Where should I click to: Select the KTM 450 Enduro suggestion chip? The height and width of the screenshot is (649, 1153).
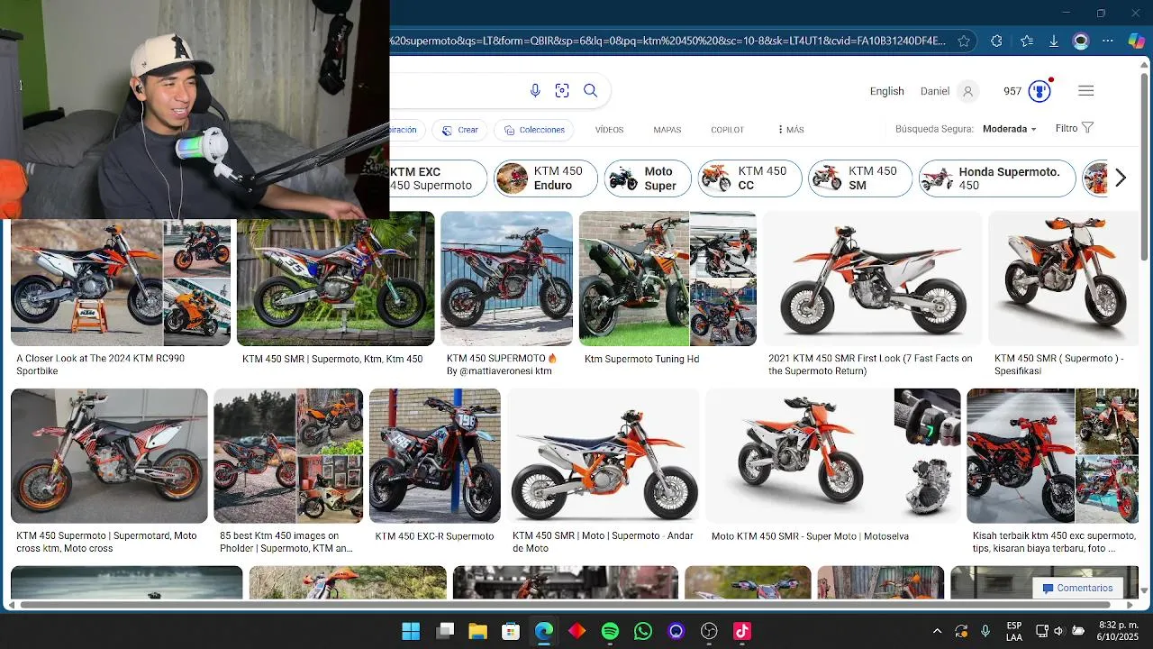pos(546,178)
